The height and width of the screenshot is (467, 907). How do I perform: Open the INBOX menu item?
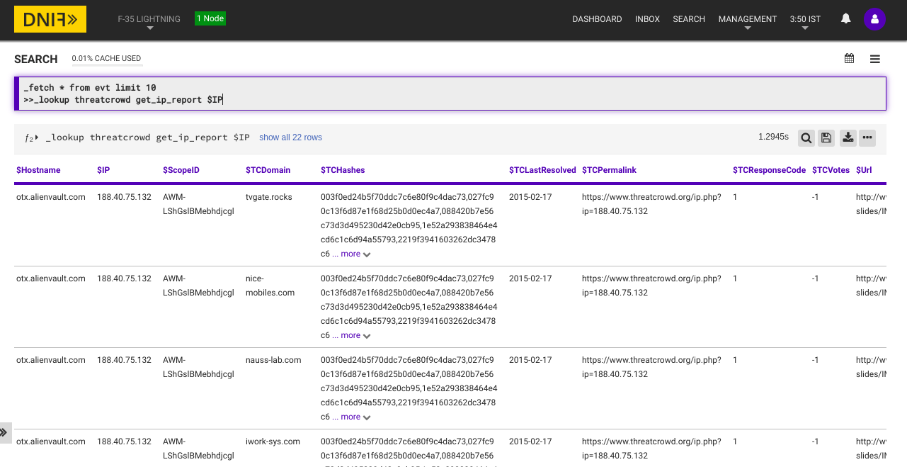click(x=647, y=19)
